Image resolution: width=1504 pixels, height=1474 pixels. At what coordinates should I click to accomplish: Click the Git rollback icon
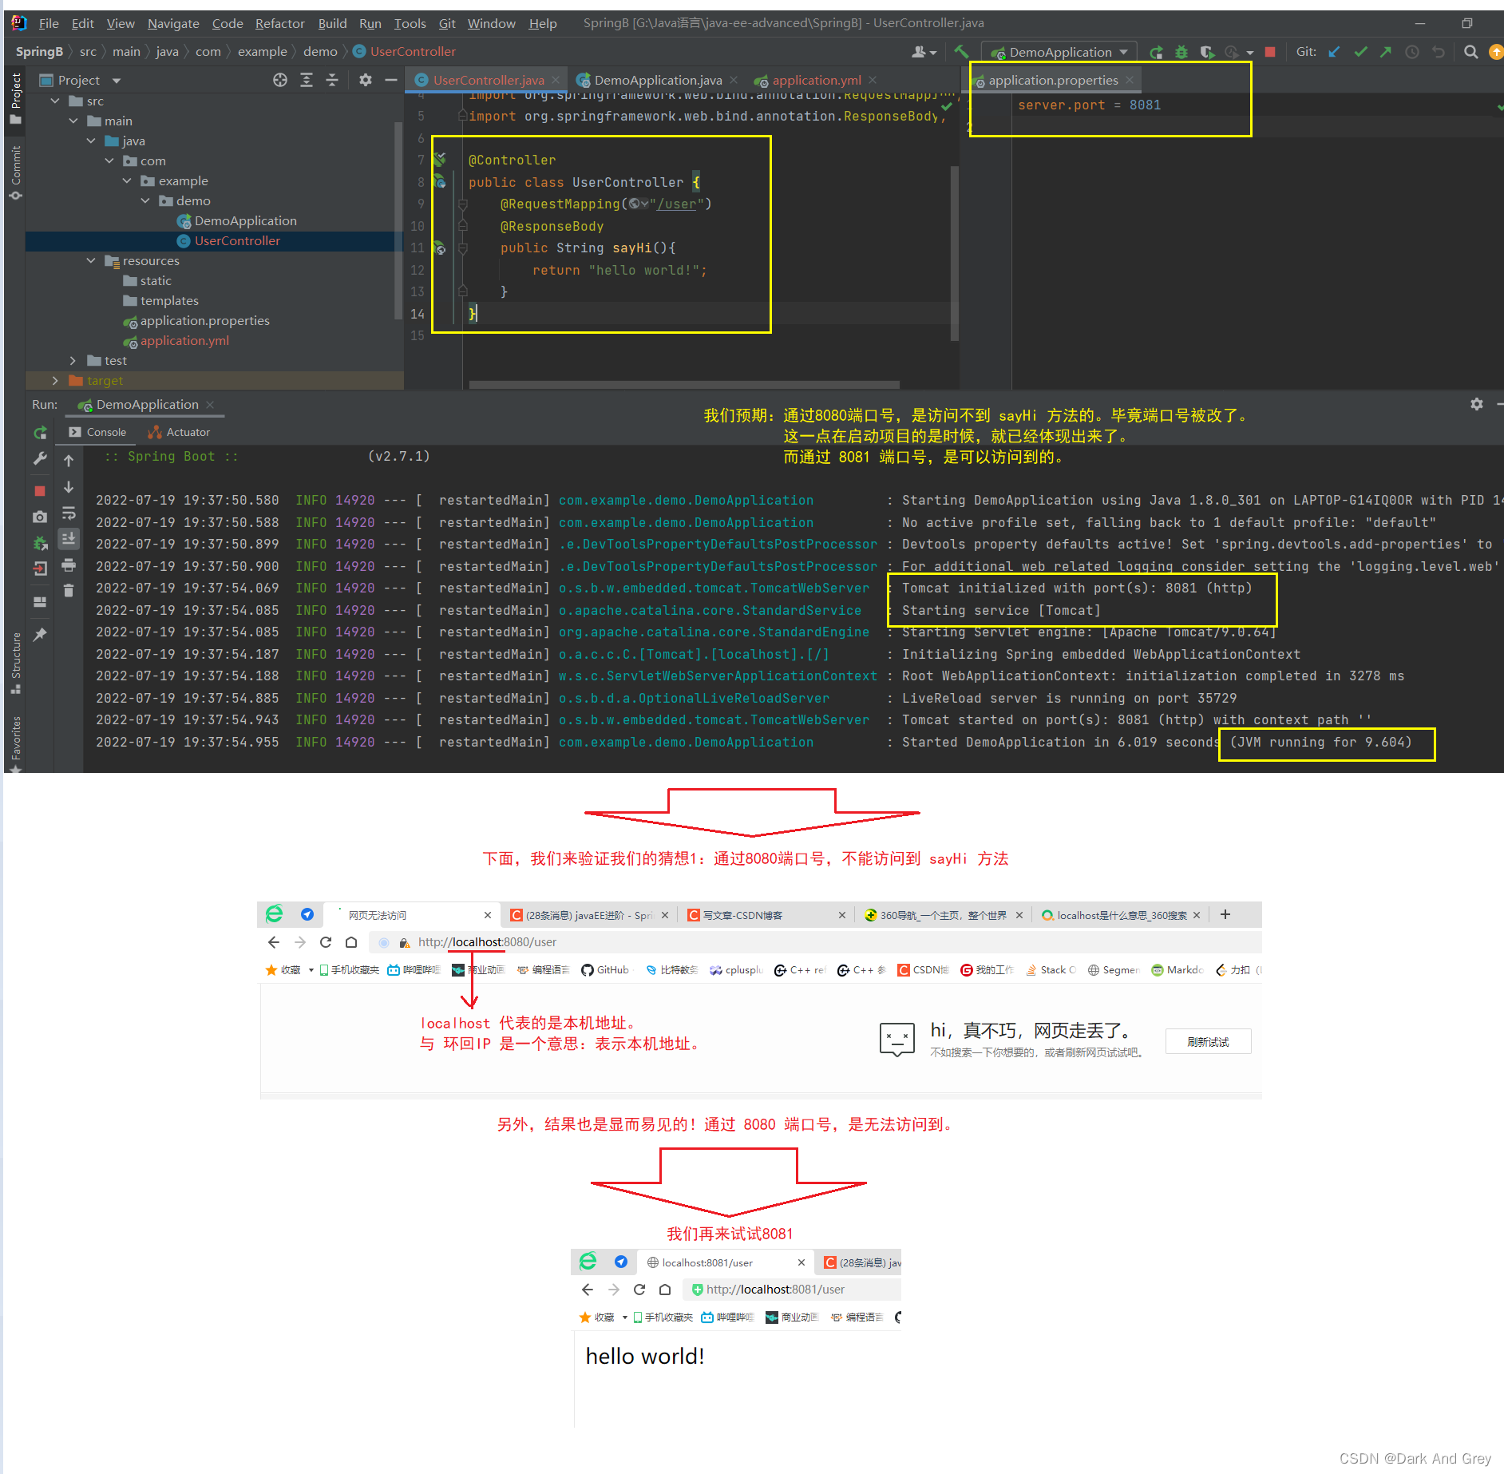pos(1439,52)
